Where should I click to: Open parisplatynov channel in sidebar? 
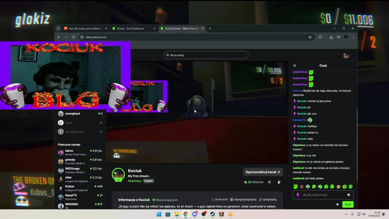[80, 132]
